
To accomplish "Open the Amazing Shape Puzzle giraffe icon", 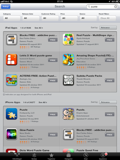I will (68, 59).
